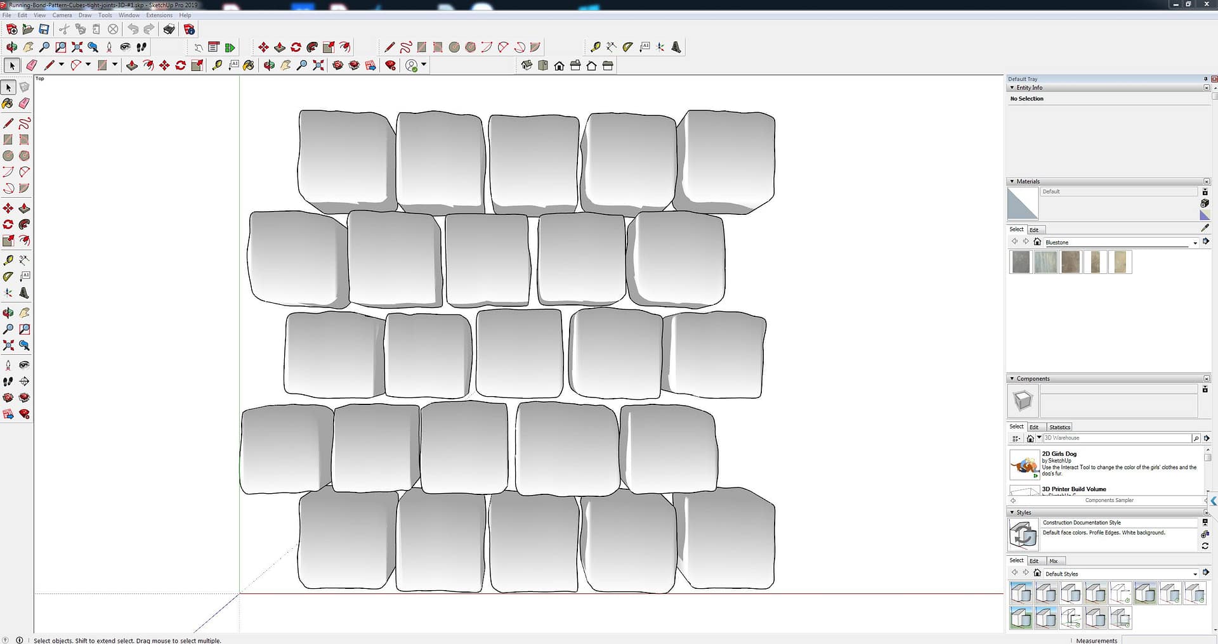The height and width of the screenshot is (644, 1218).
Task: Select the Eraser tool in left toolbar
Action: pyautogui.click(x=24, y=103)
